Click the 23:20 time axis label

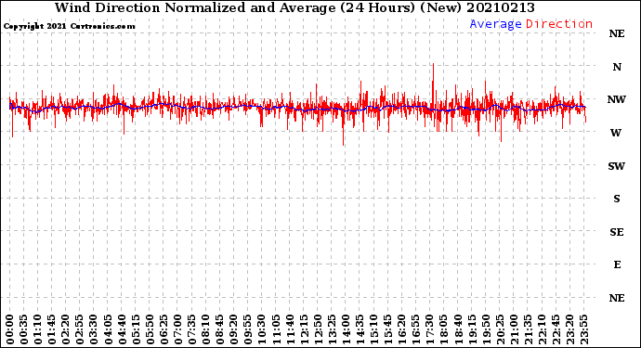(x=569, y=329)
